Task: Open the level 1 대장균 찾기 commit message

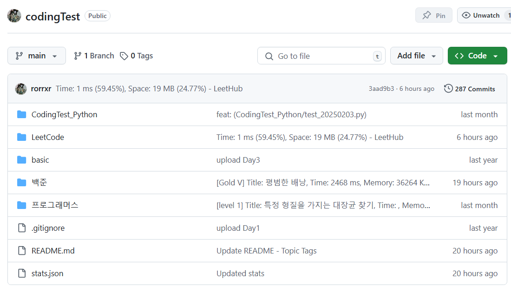Action: click(x=323, y=205)
